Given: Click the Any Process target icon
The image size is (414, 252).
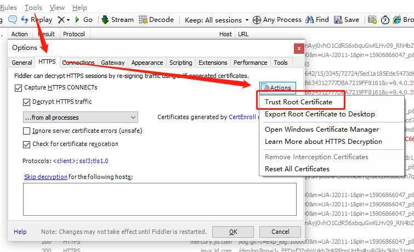Looking at the screenshot, I should coord(257,20).
